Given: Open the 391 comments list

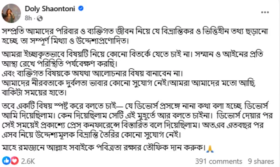Looking at the screenshot, I should [219, 161].
